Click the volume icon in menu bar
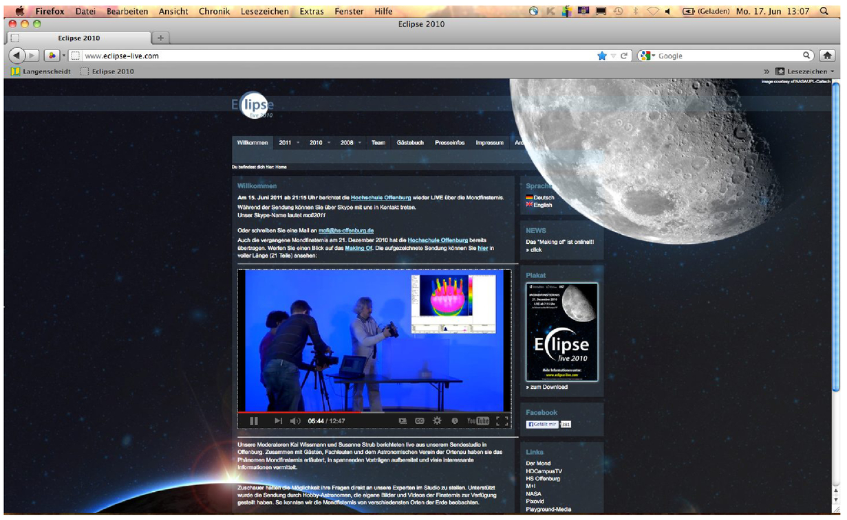 667,11
